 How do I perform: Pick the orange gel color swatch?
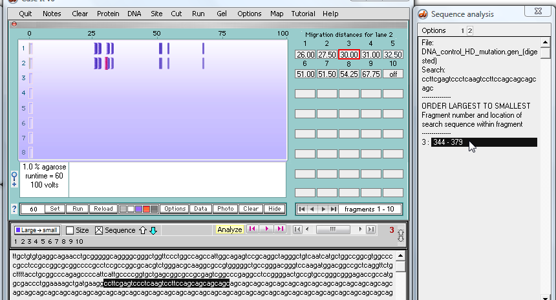pyautogui.click(x=147, y=209)
